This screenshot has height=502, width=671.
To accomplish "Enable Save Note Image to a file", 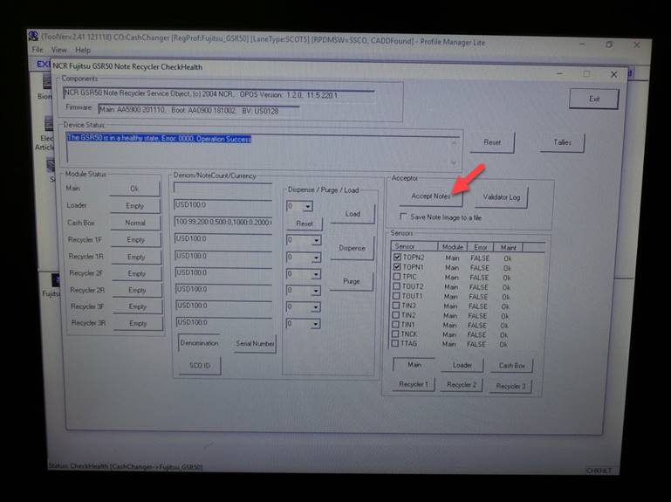I will point(402,217).
